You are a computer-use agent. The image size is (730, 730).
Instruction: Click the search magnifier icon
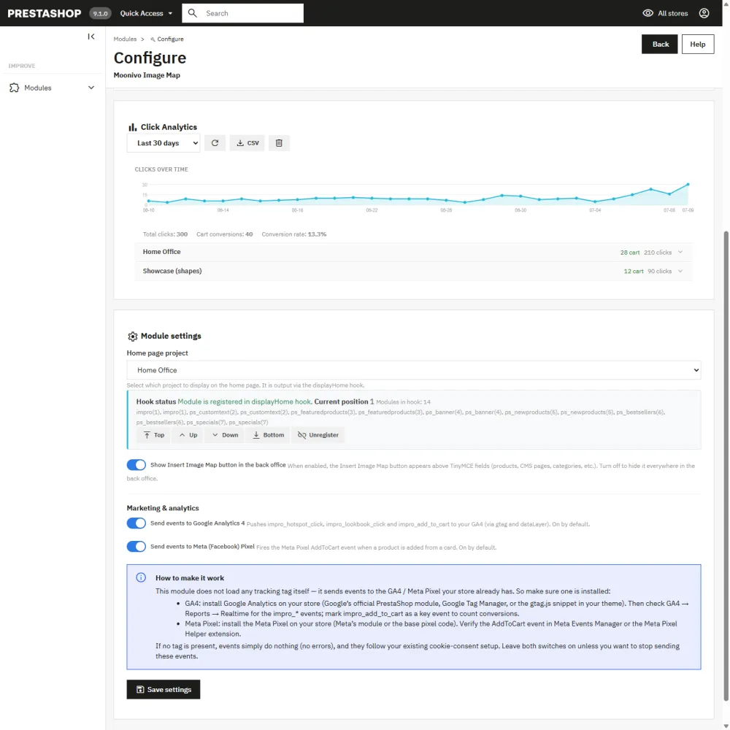pos(192,13)
